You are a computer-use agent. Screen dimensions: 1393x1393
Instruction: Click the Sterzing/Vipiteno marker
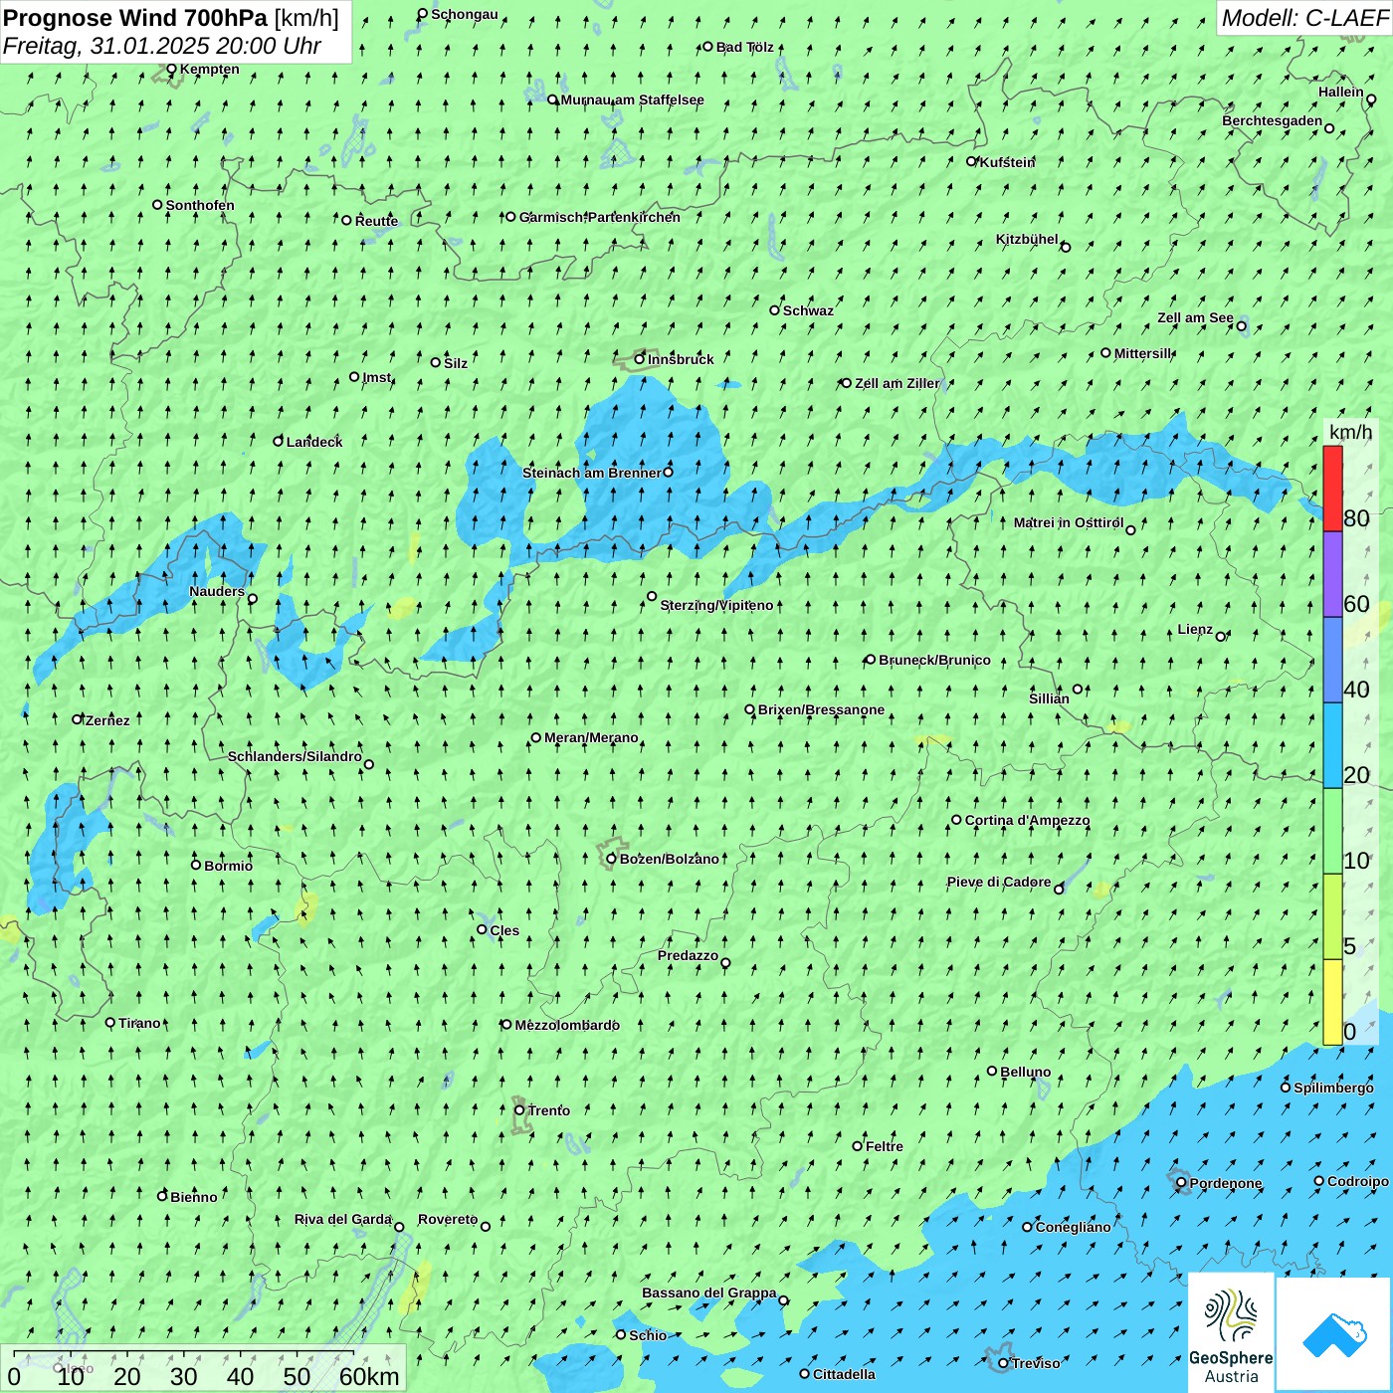[x=652, y=597]
